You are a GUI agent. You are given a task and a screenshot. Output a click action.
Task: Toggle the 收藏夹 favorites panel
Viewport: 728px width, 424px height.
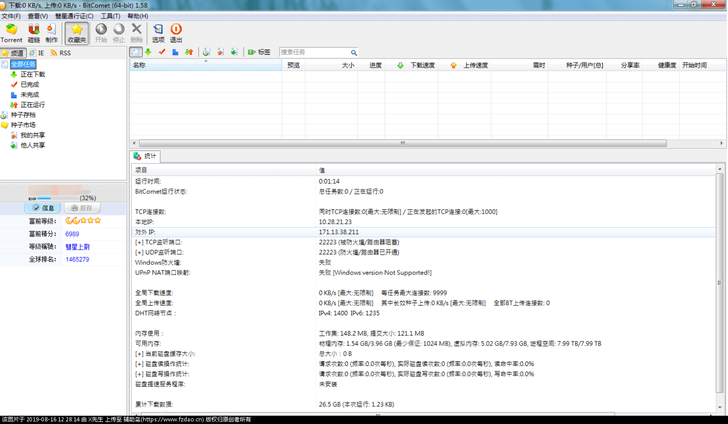[x=76, y=33]
